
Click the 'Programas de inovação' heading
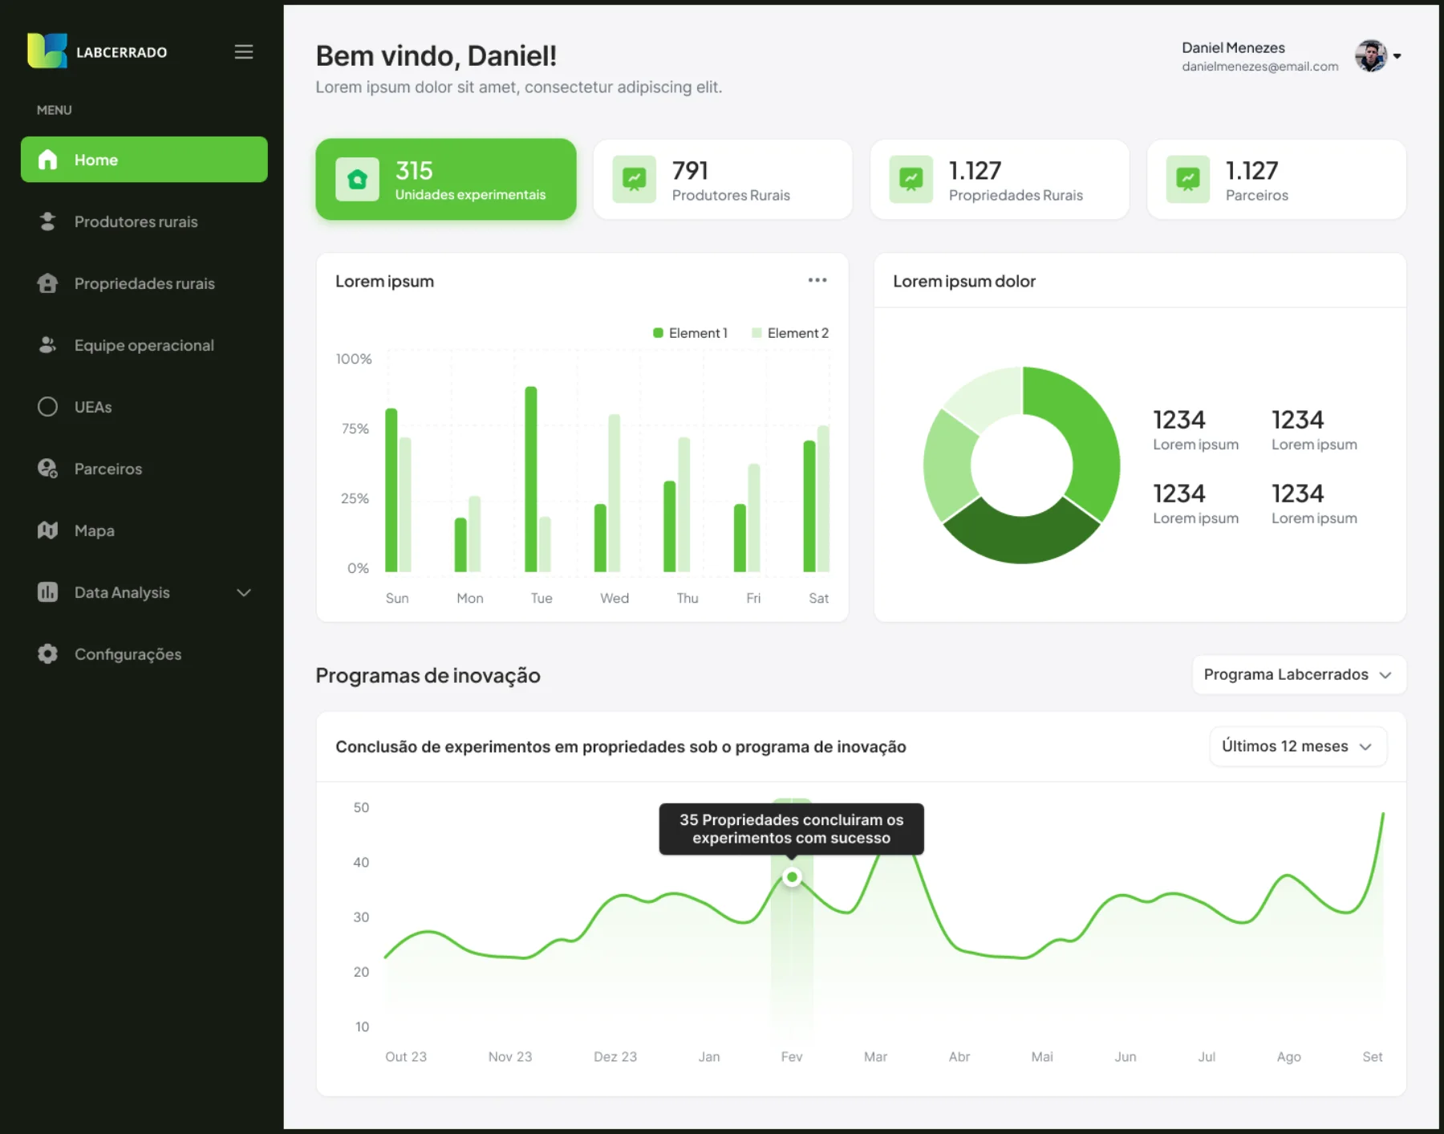click(428, 676)
